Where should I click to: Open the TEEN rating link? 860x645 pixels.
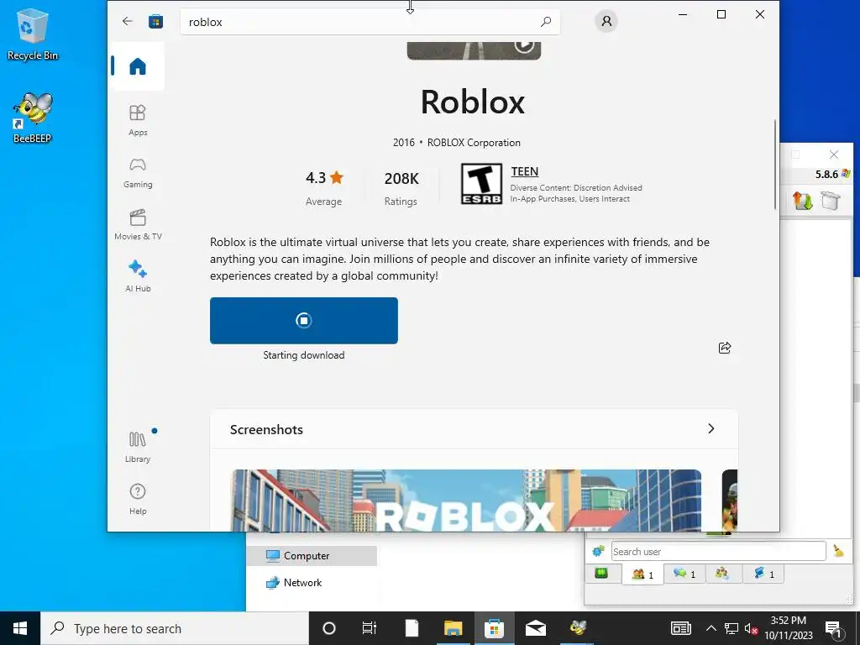click(x=524, y=171)
